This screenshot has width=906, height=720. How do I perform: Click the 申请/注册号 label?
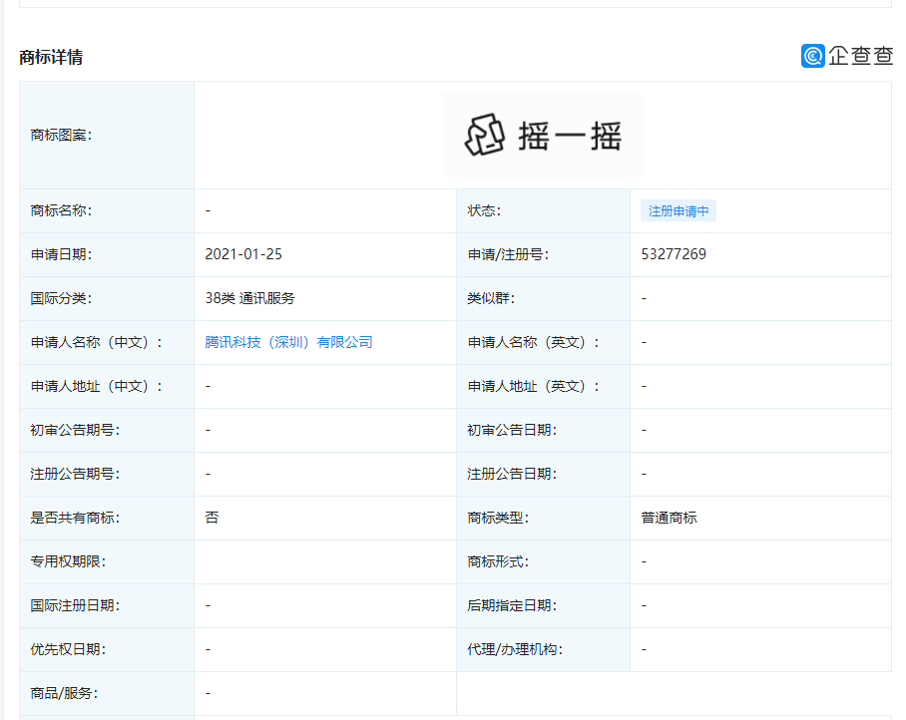tap(508, 254)
